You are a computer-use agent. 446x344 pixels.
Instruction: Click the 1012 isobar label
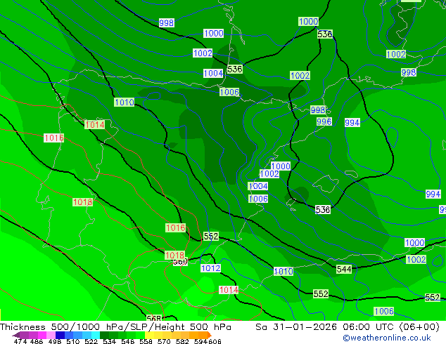210,268
